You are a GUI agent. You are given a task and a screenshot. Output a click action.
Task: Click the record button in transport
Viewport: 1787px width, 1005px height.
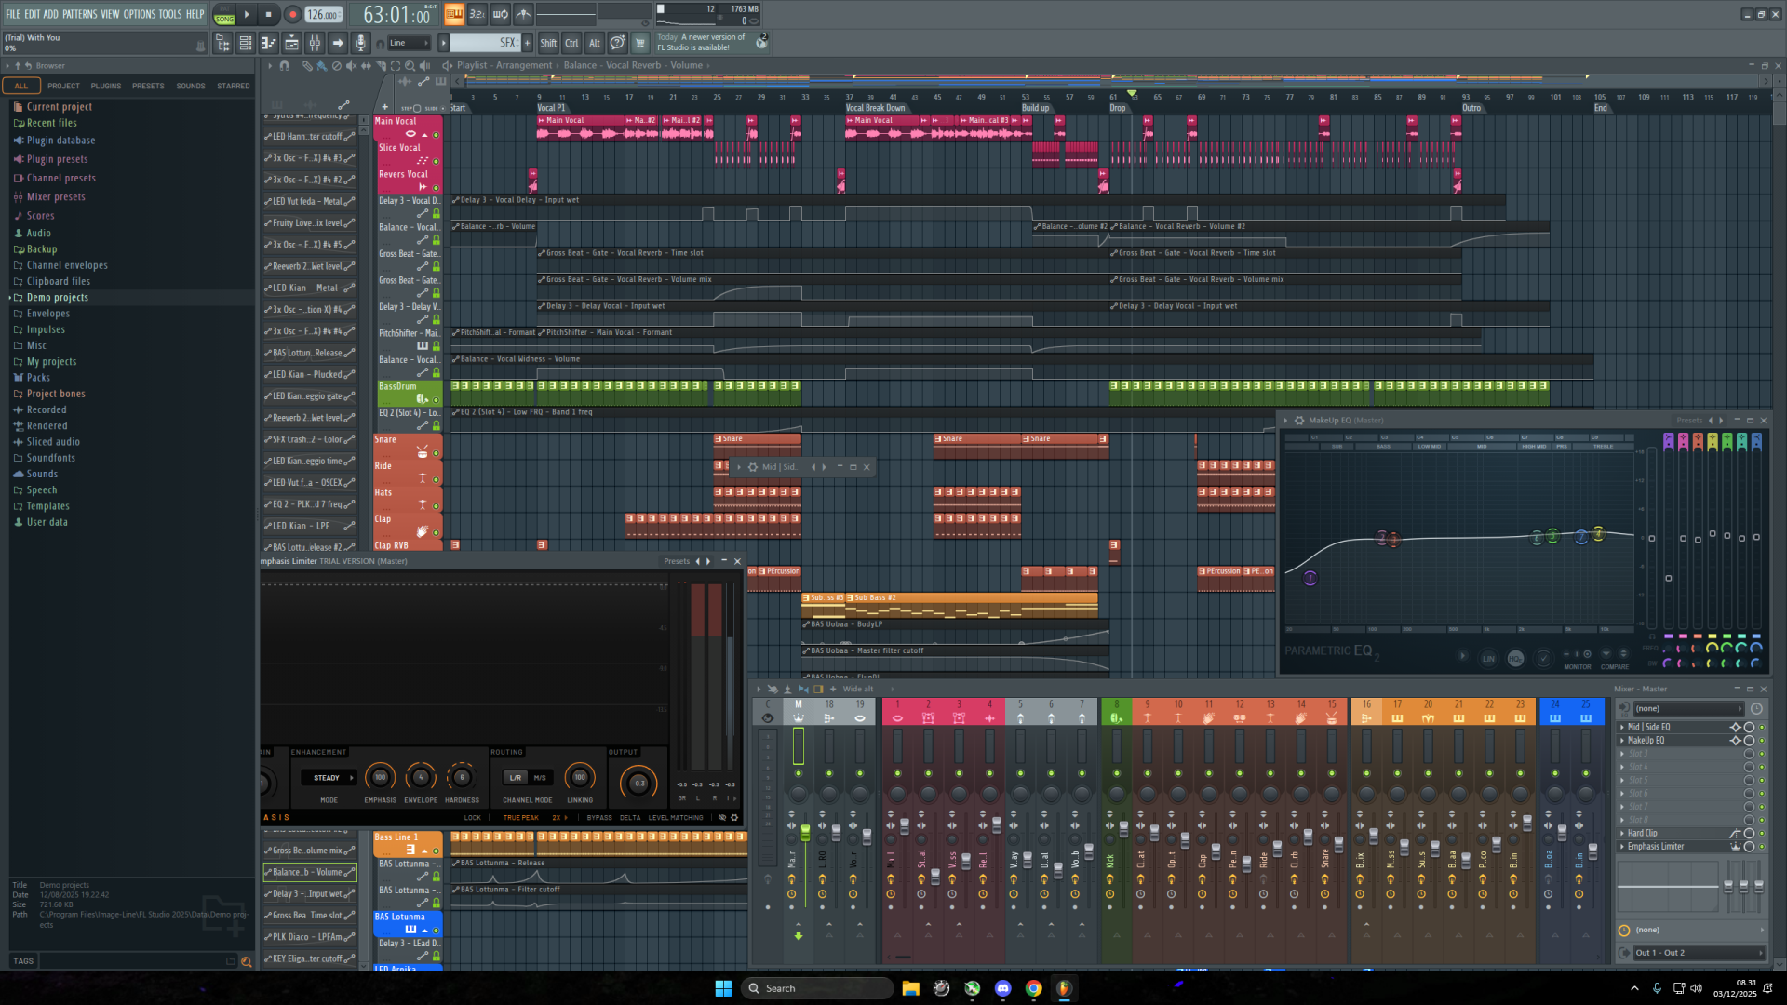(292, 14)
